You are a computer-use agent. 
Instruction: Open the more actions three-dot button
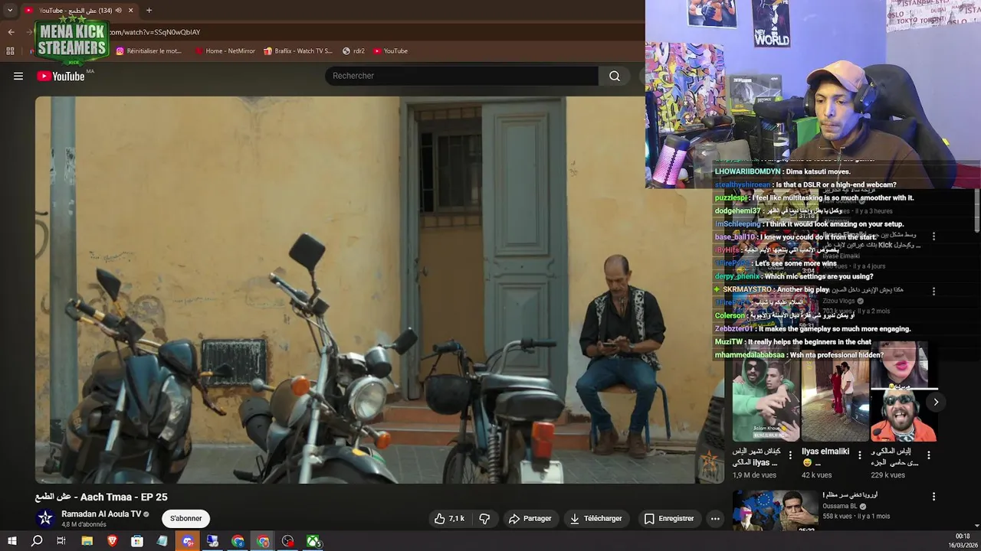[x=715, y=518]
